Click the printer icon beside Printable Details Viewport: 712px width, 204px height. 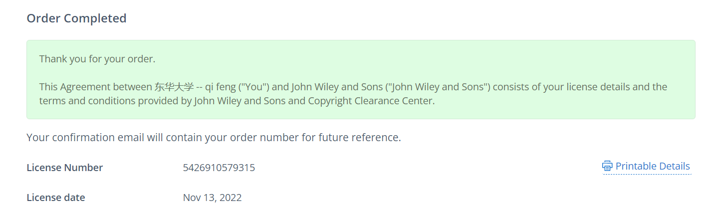coord(607,166)
